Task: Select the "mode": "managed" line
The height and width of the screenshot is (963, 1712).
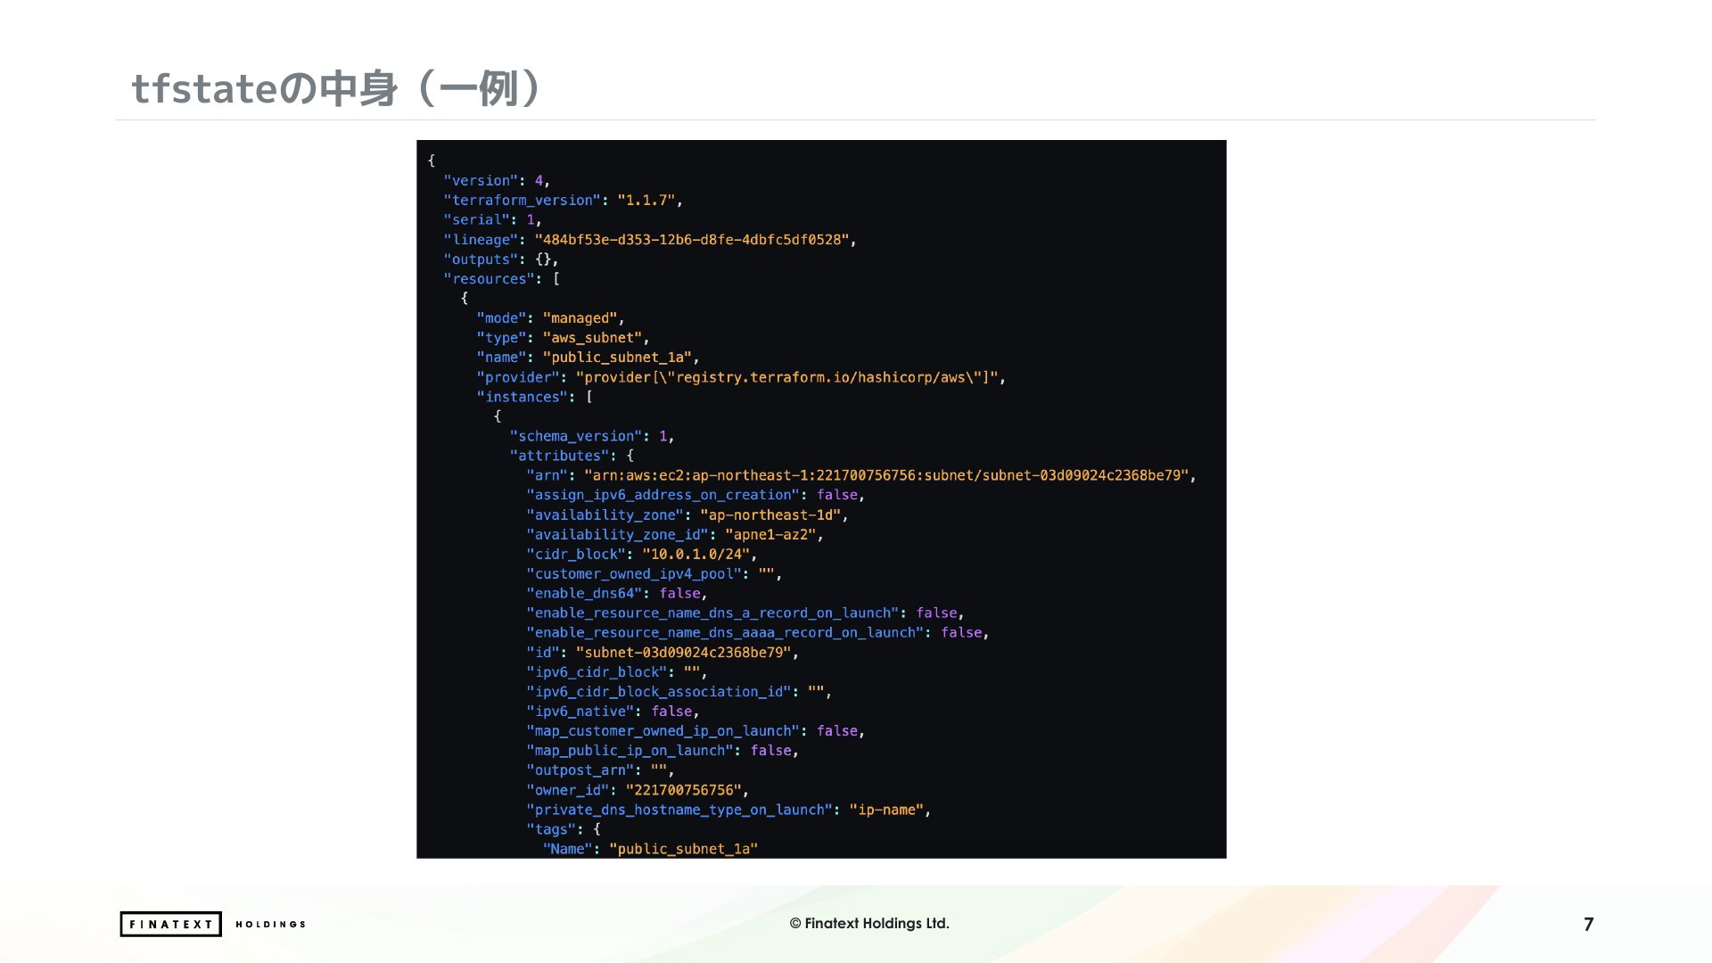Action: point(550,317)
